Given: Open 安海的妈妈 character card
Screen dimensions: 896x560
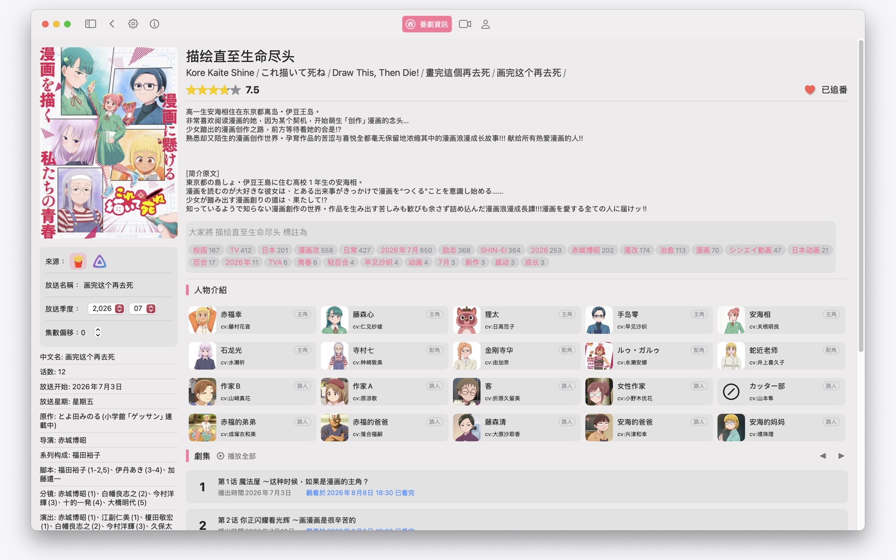Looking at the screenshot, I should point(781,428).
